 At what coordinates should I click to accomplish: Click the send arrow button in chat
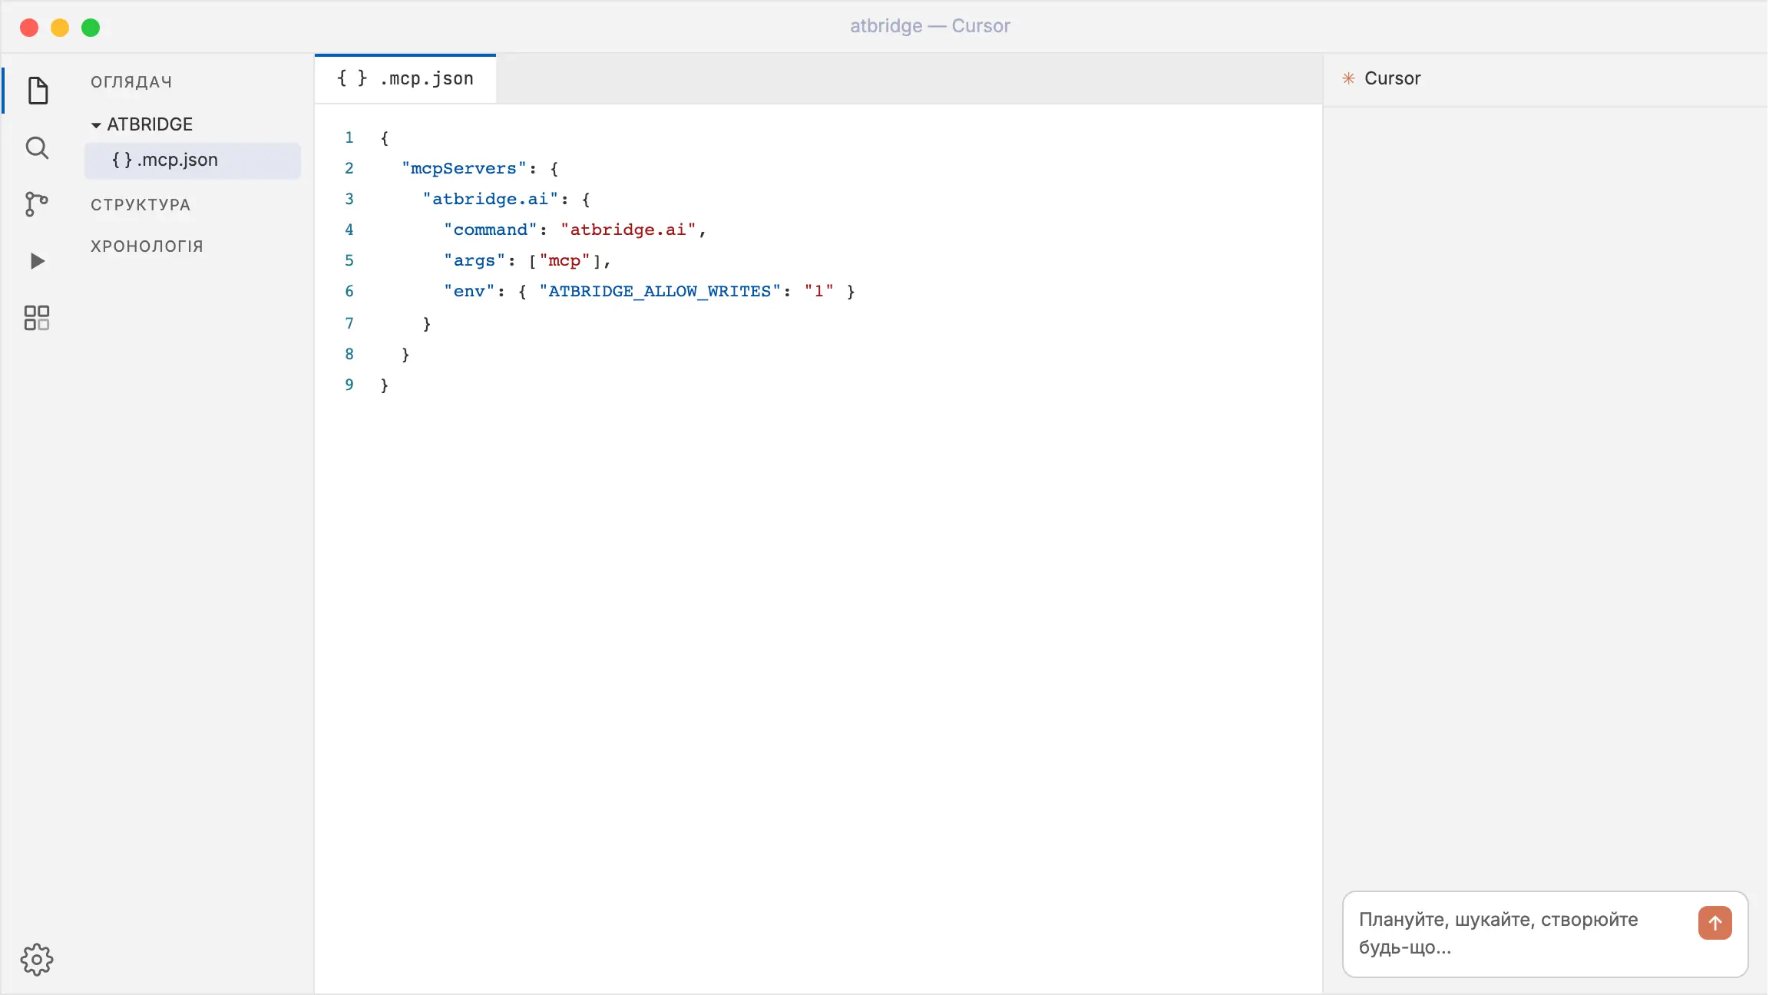(x=1715, y=923)
